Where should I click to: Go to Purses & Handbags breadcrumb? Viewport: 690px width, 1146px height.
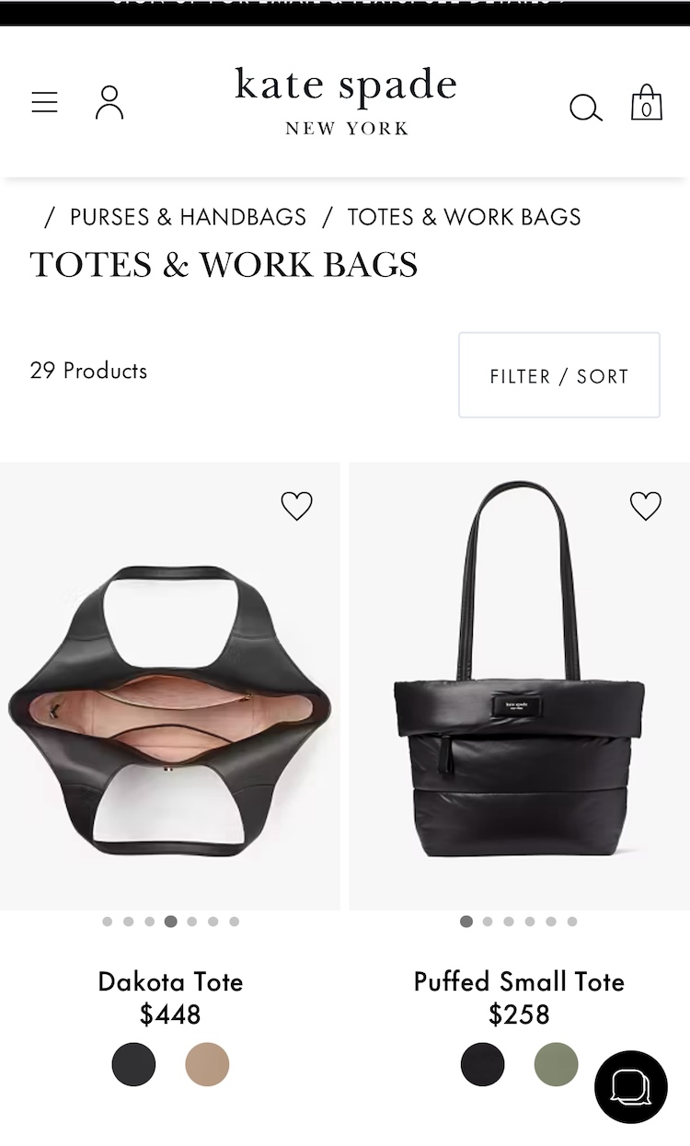click(189, 217)
